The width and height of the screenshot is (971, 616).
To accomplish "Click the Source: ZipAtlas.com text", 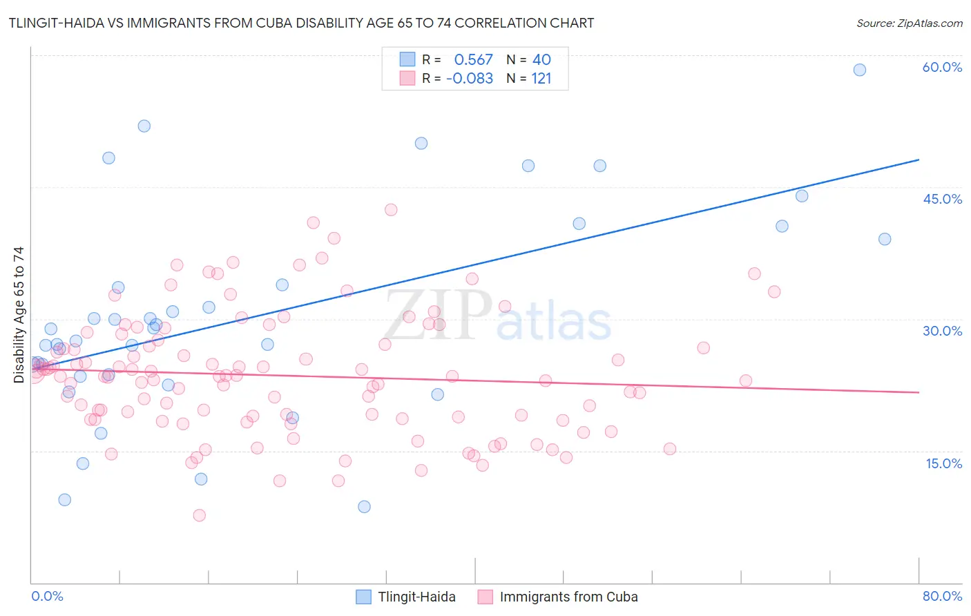I will tap(910, 23).
